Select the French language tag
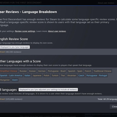This screenshot has height=117, width=117. [88, 71]
